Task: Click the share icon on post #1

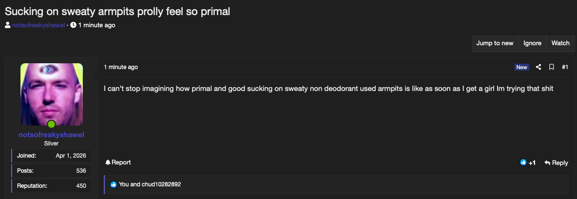Action: point(539,67)
